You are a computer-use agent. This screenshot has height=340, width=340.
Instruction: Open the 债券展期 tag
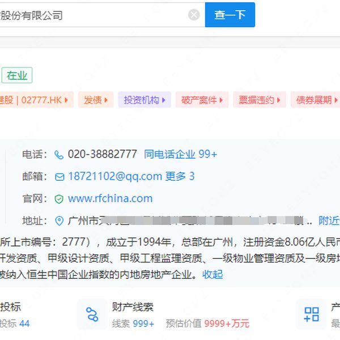click(x=316, y=100)
